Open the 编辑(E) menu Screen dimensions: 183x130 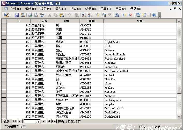31,9
